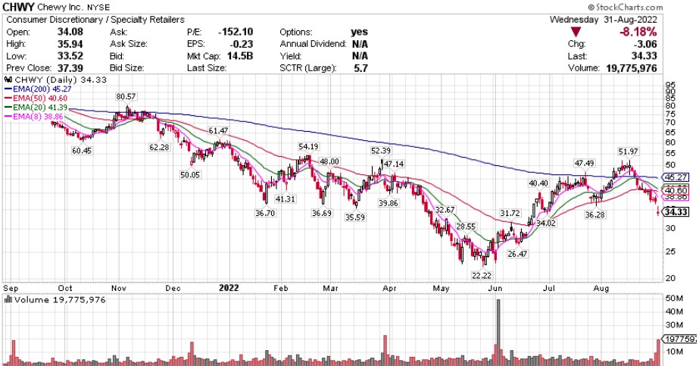Click the 51.97 price label

tap(628, 152)
